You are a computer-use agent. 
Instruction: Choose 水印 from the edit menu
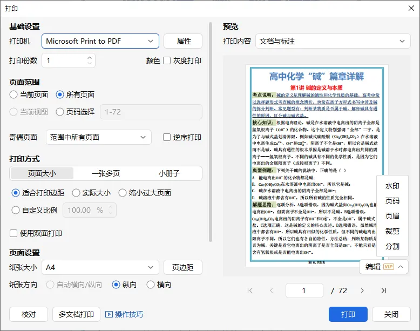[x=392, y=186]
